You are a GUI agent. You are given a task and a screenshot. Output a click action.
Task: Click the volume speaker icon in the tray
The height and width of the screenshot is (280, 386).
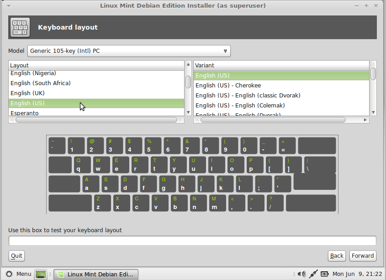[x=301, y=274]
